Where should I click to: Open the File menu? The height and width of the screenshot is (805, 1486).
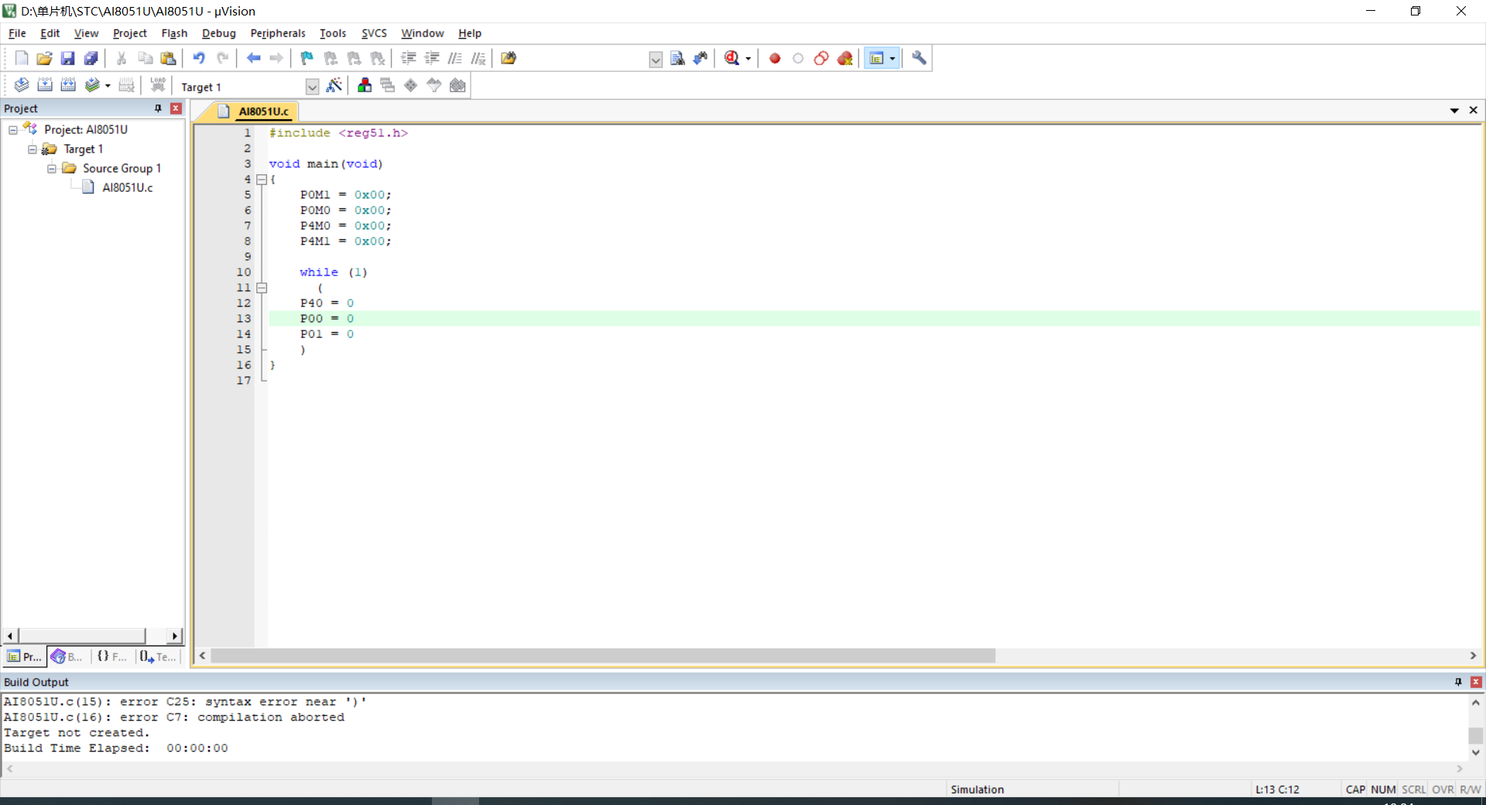click(17, 33)
